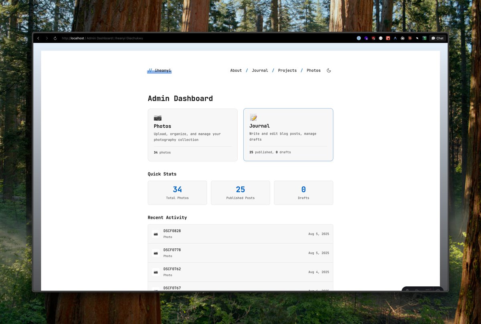Click the DSCF0778 activity row title

pos(172,250)
